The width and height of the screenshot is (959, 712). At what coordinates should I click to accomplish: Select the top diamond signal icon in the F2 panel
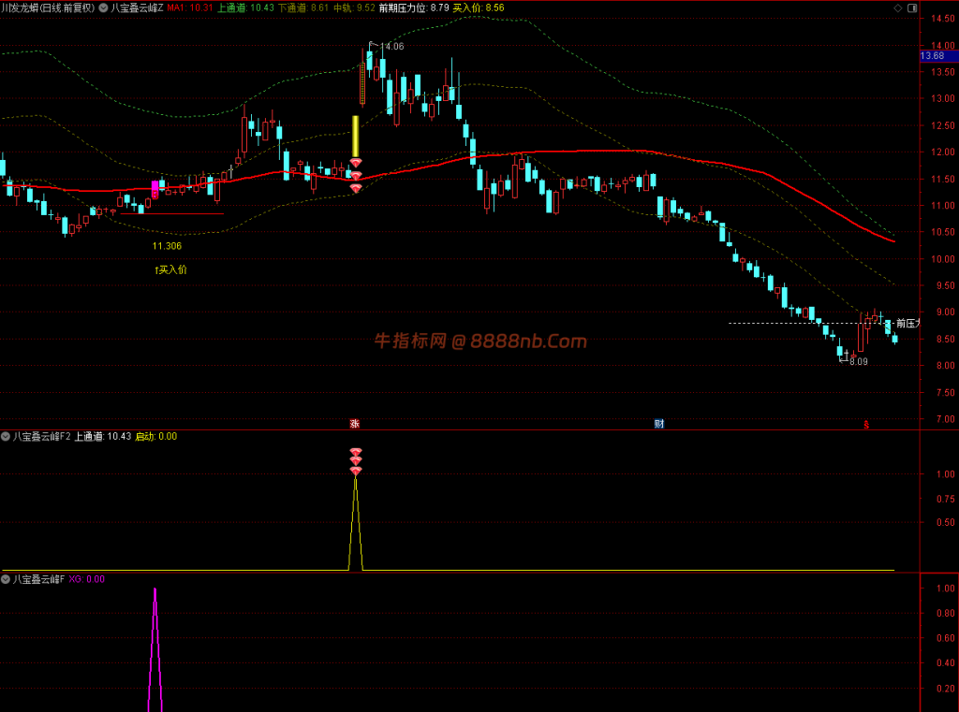pos(355,452)
